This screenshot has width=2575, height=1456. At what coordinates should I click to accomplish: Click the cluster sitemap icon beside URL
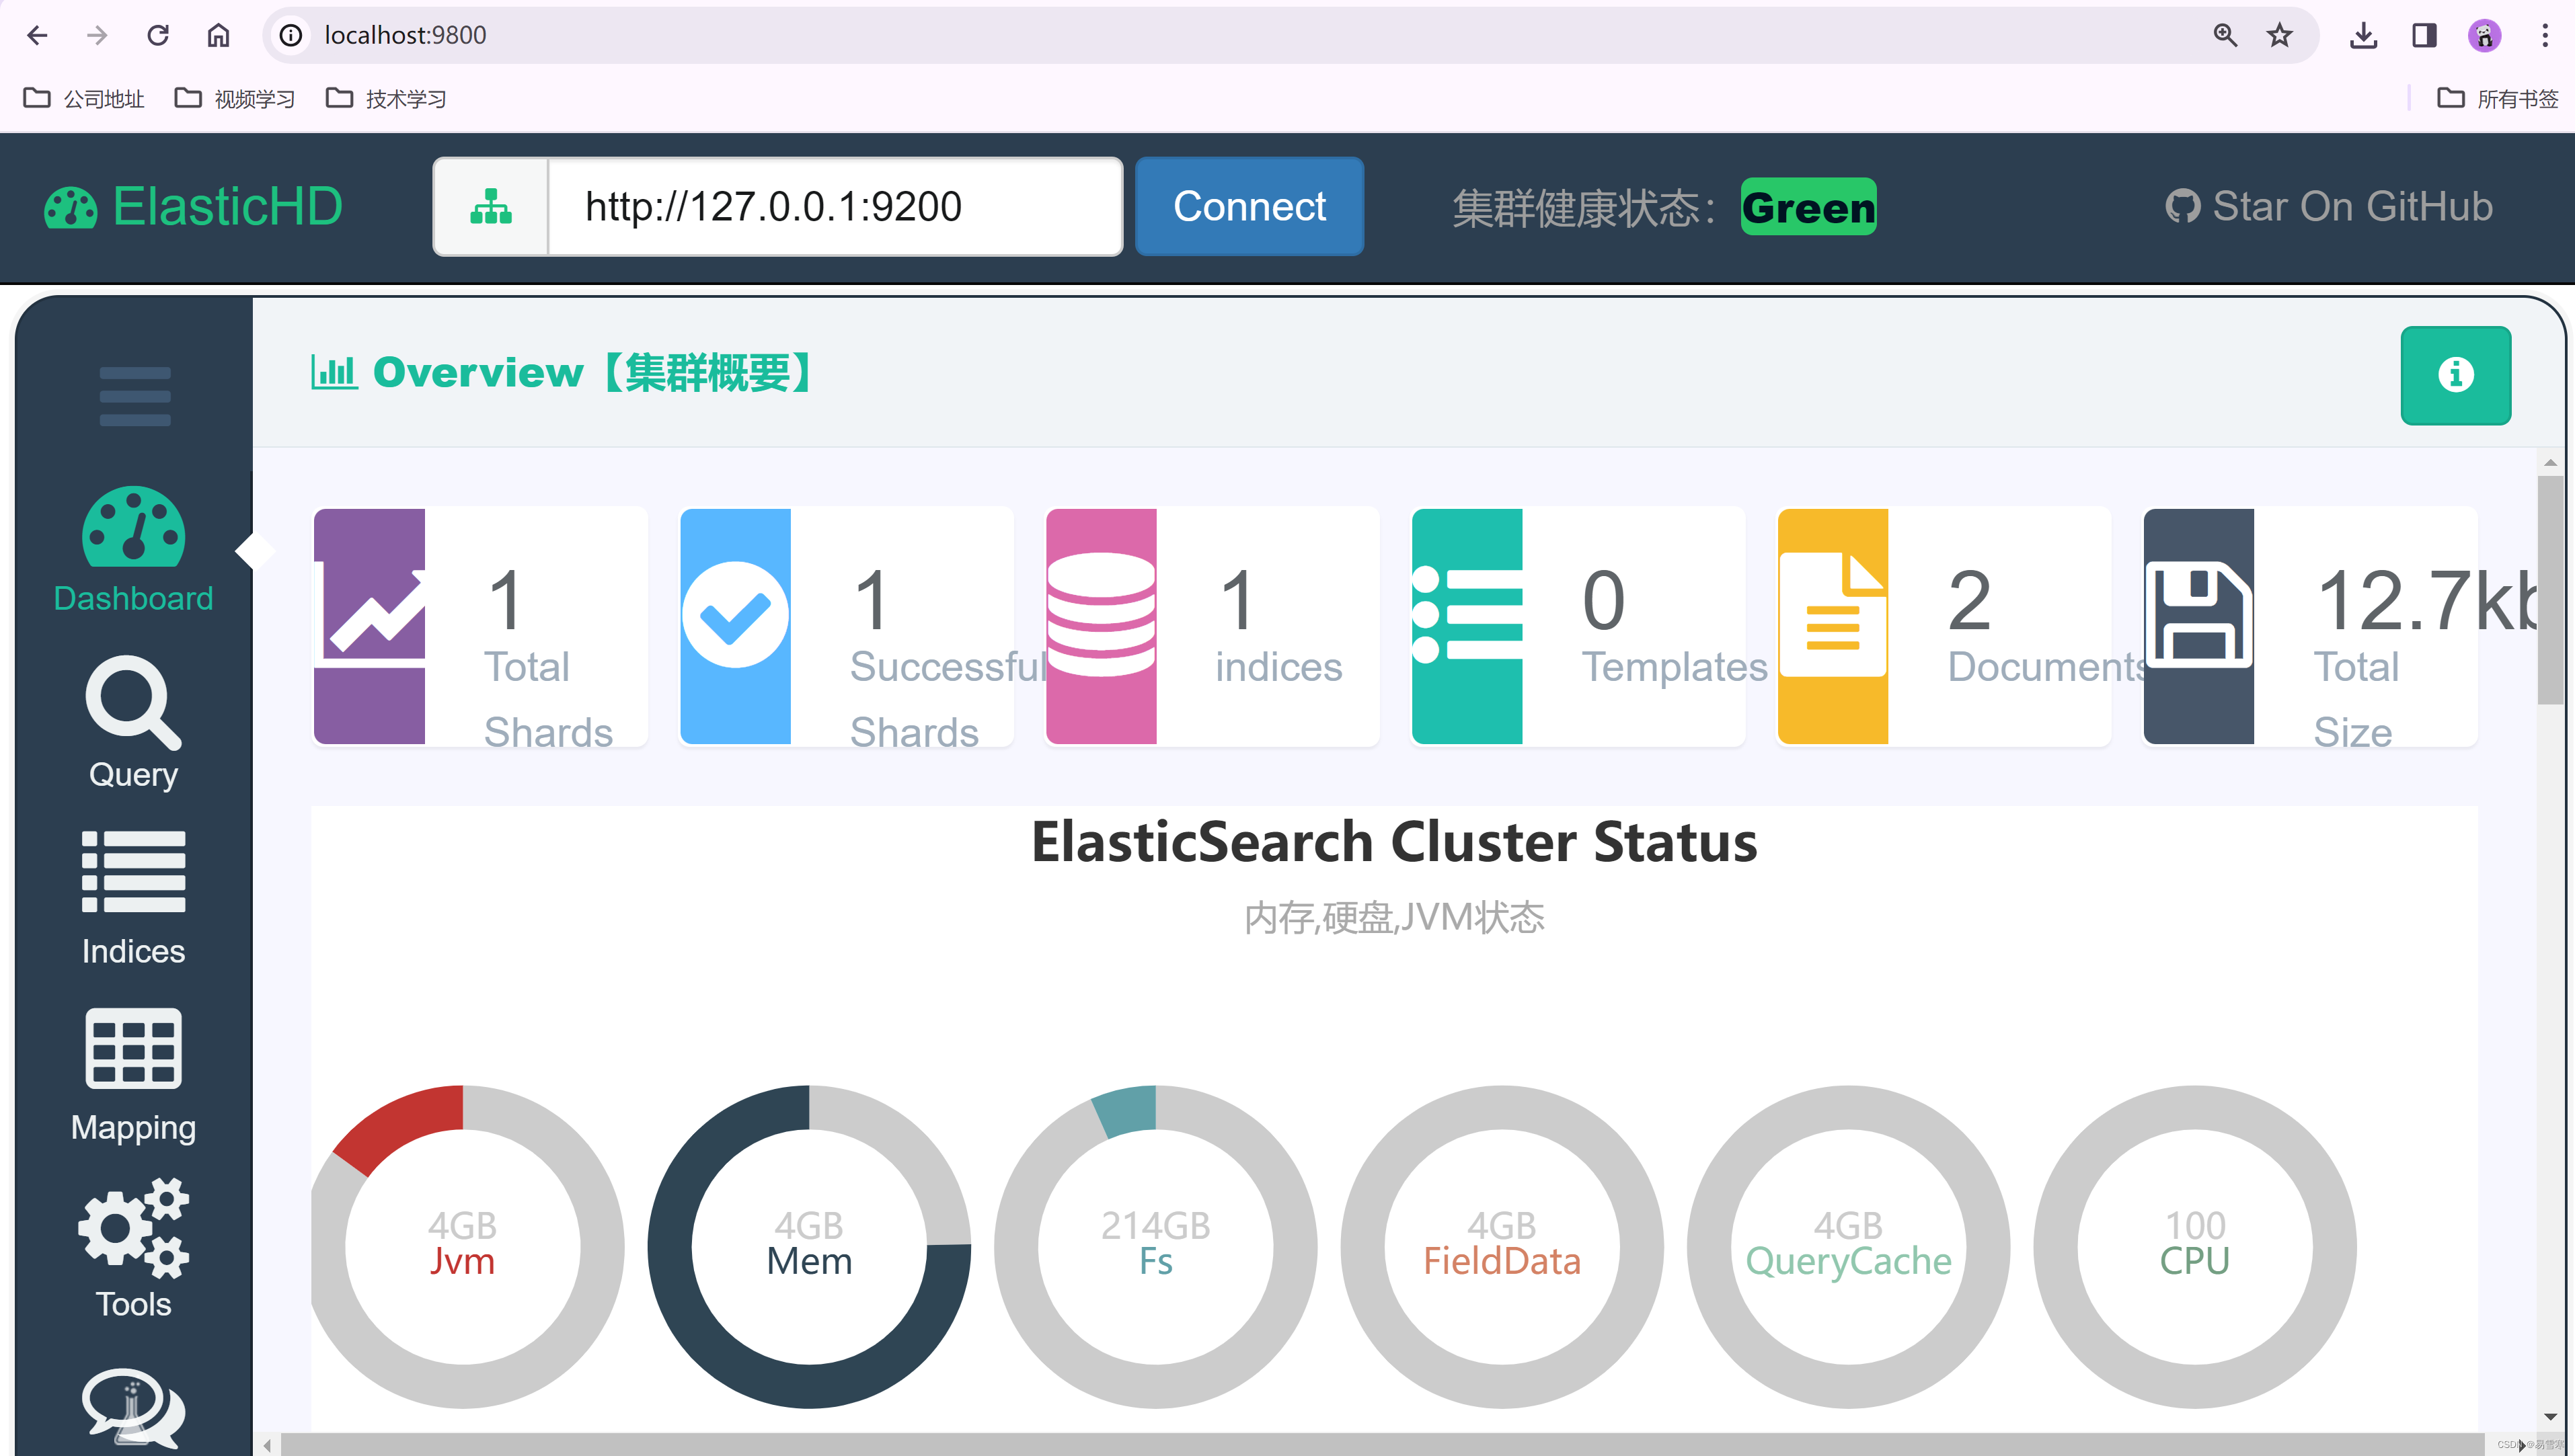pyautogui.click(x=491, y=207)
